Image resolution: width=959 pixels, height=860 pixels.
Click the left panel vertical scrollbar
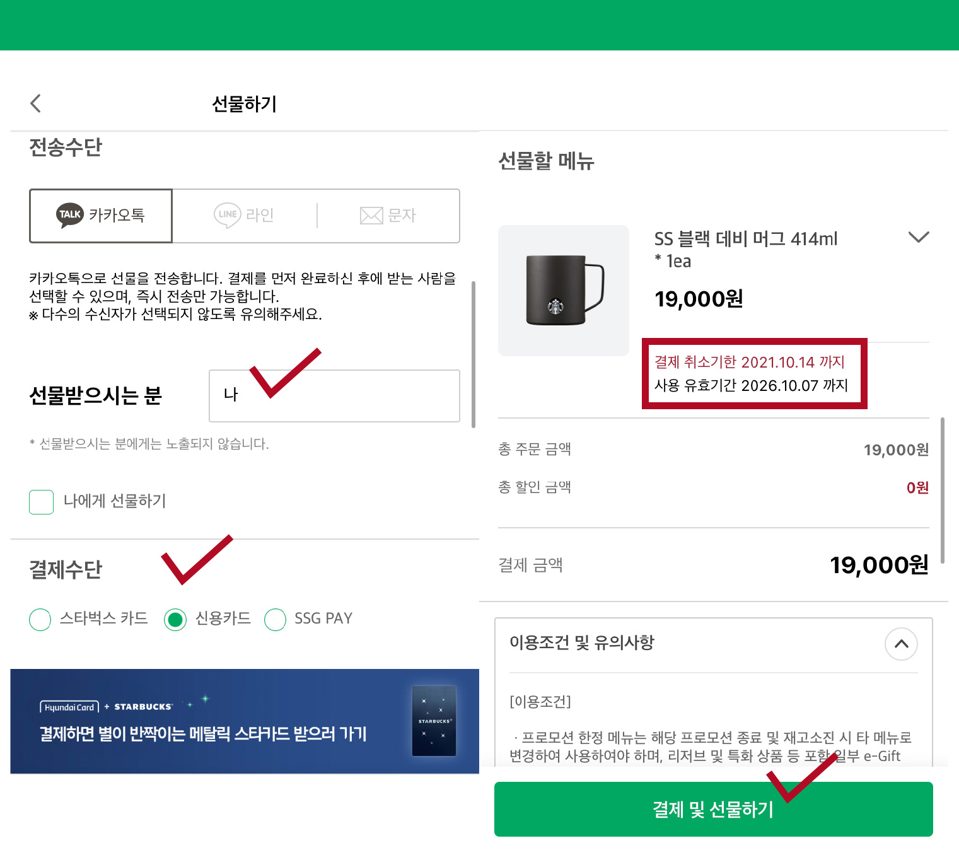[474, 354]
